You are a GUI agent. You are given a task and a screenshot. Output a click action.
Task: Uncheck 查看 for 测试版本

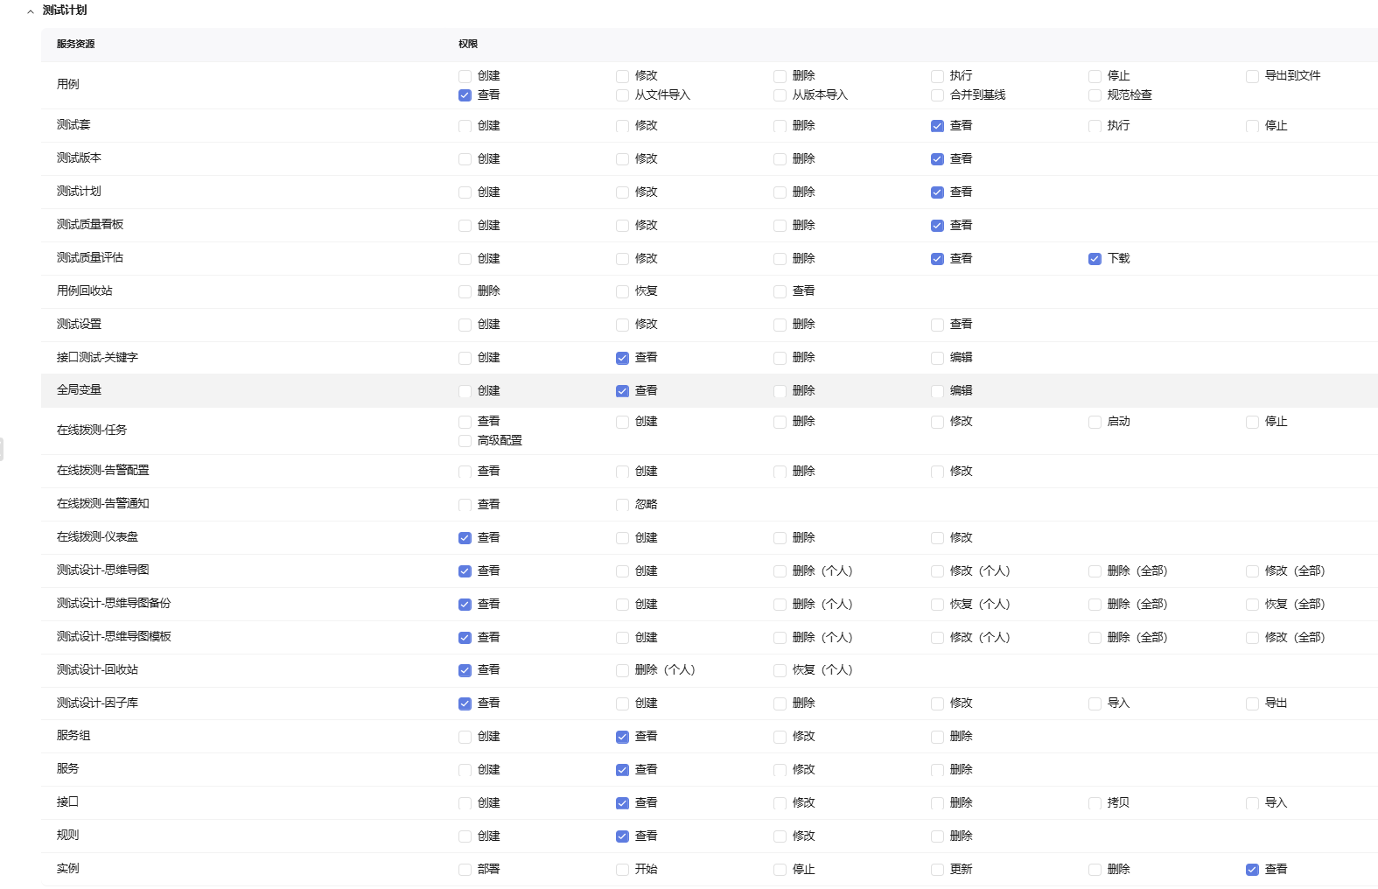click(937, 159)
